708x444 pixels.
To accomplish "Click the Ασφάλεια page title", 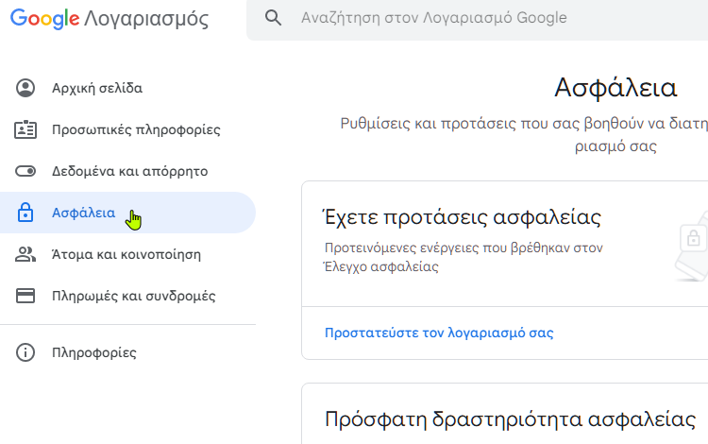I will tap(615, 88).
